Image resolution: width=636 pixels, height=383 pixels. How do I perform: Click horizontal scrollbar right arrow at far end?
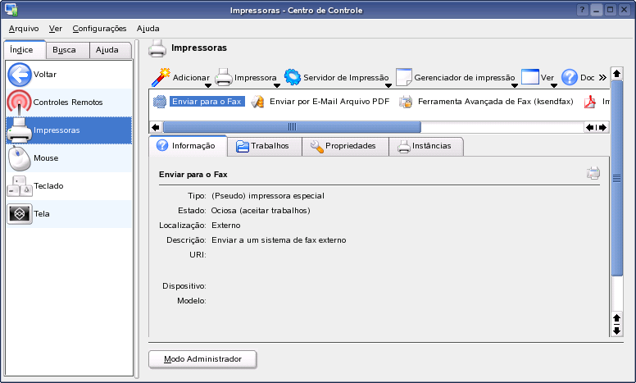point(603,127)
